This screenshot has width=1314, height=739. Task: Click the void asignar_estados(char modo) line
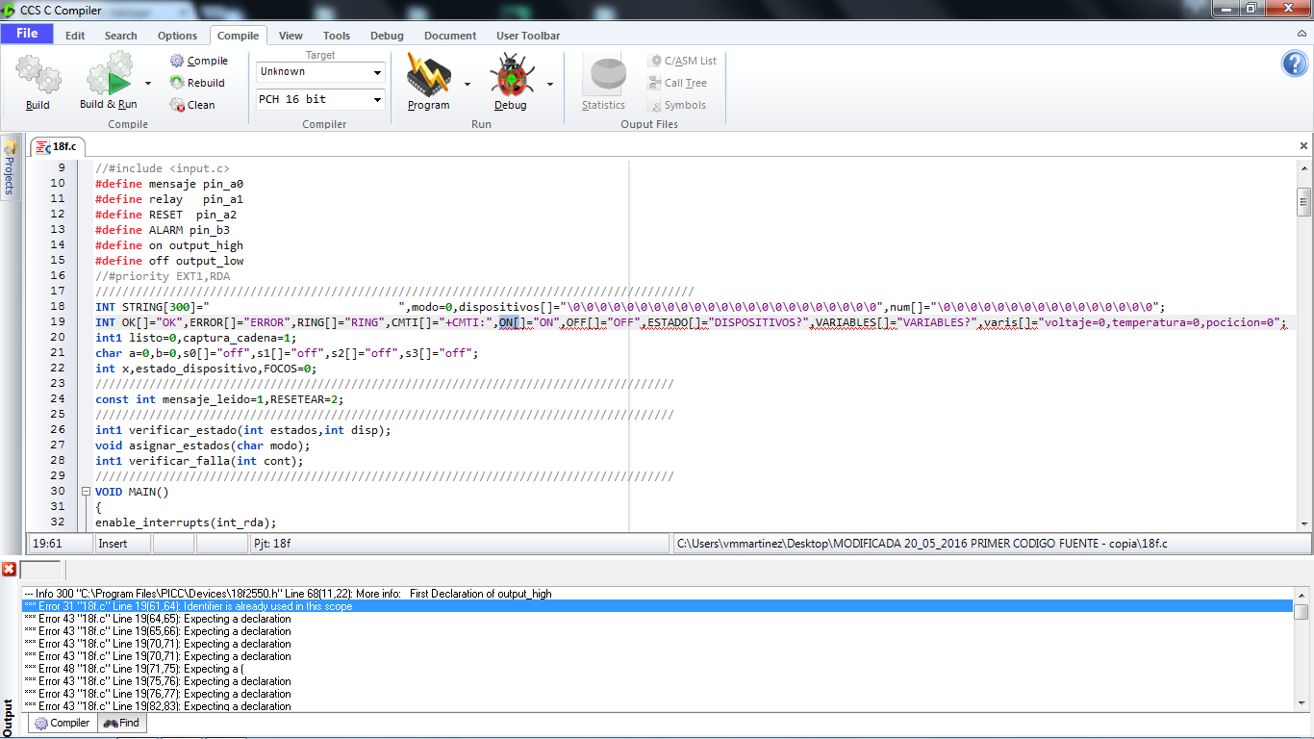203,446
